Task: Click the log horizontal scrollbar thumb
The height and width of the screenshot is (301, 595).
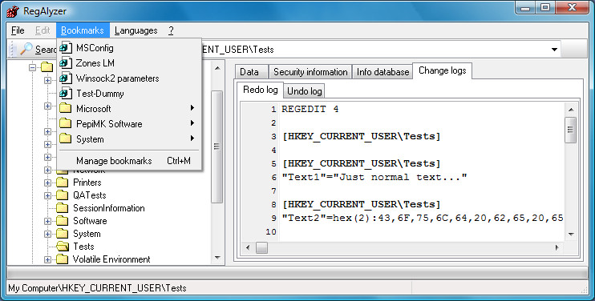Action: 262,247
